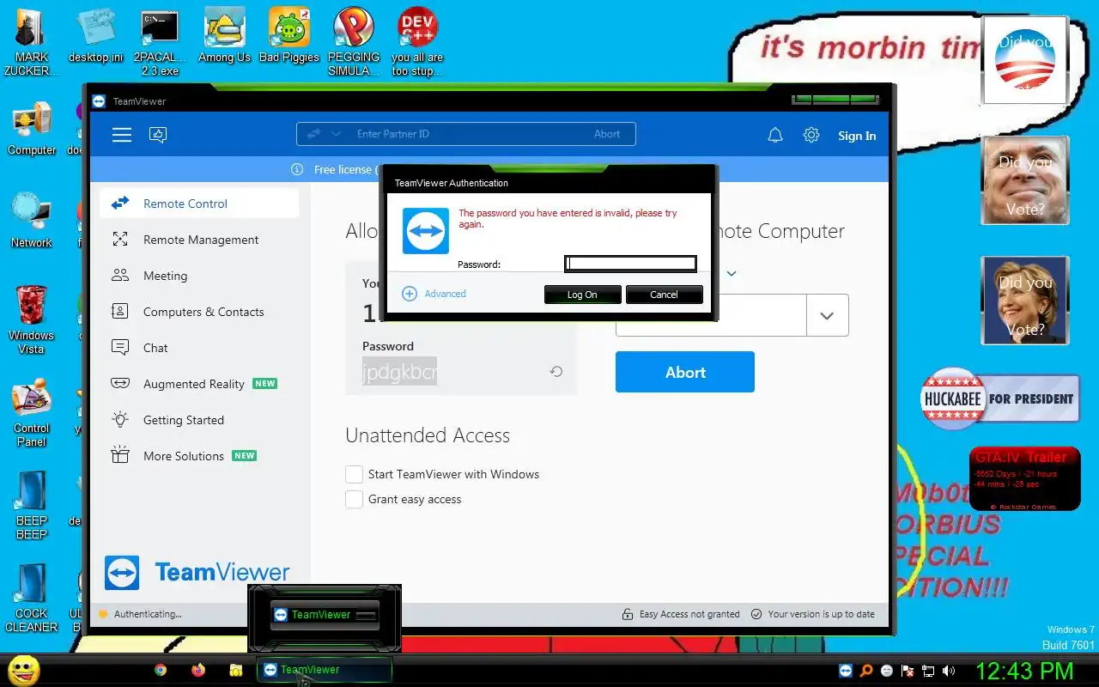Click the Huckabee For President gadget
This screenshot has width=1099, height=687.
point(999,399)
